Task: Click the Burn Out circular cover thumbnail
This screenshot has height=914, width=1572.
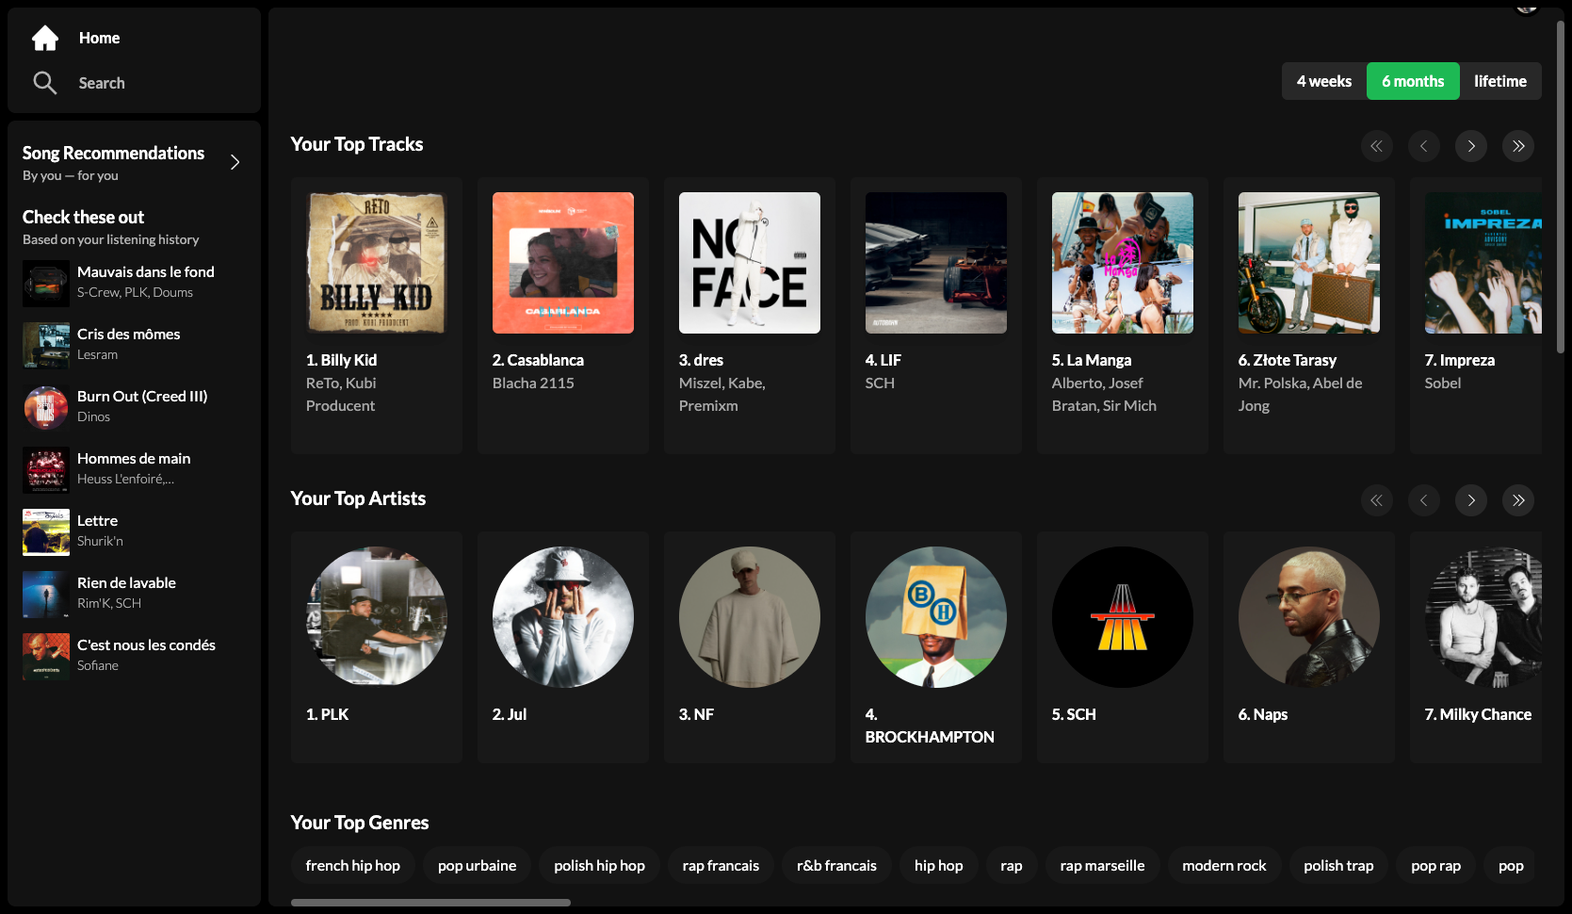Action: (46, 408)
